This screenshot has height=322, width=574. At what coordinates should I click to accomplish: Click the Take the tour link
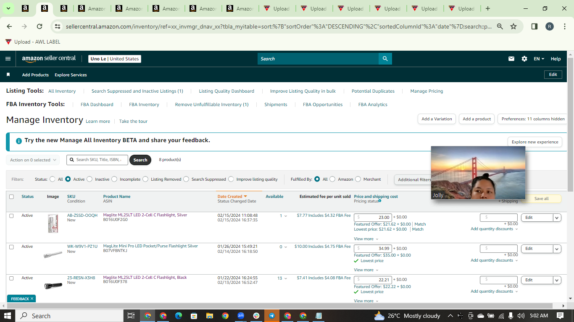133,121
